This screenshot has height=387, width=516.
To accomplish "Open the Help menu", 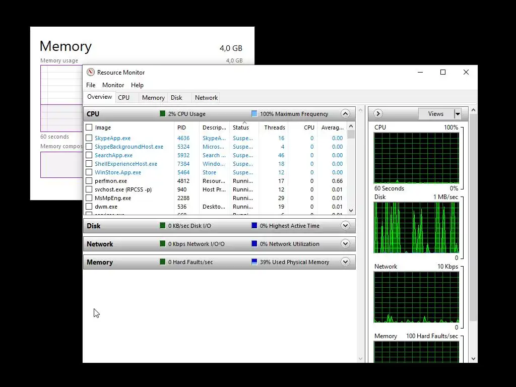I will (x=137, y=85).
